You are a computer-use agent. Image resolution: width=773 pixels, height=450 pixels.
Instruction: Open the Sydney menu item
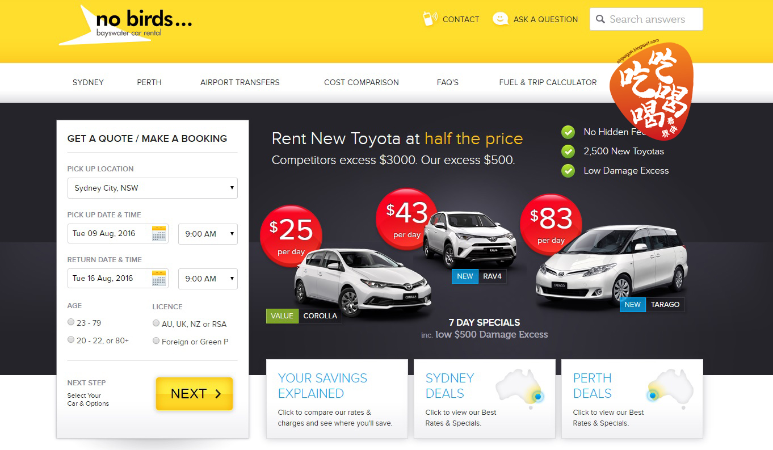[x=88, y=82]
